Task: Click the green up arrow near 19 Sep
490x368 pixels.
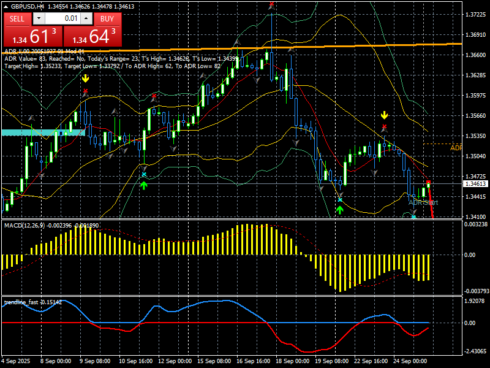Action: pyautogui.click(x=340, y=210)
